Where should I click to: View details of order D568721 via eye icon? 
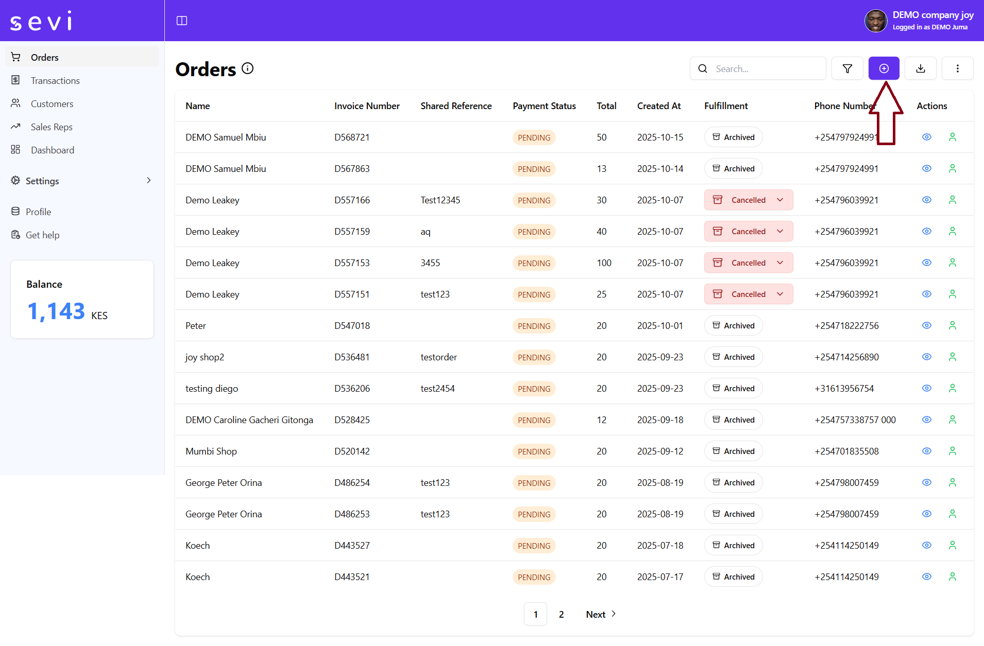pos(926,137)
